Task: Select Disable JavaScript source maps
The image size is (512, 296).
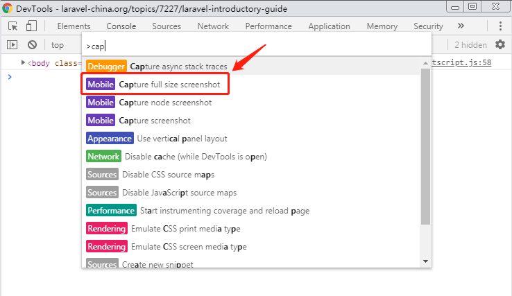Action: click(250, 193)
